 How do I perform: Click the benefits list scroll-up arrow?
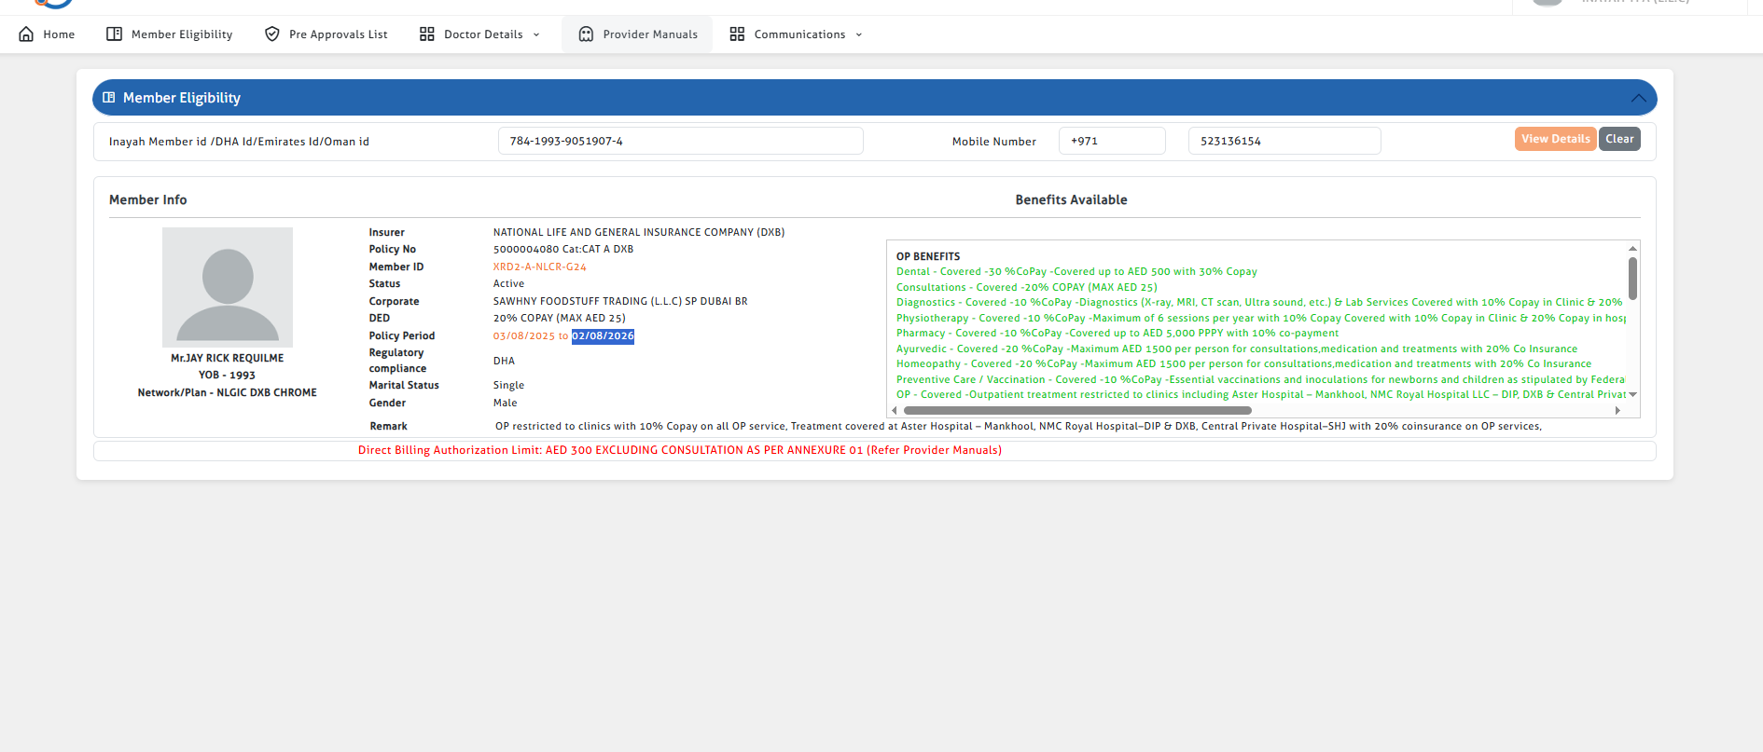(x=1632, y=249)
